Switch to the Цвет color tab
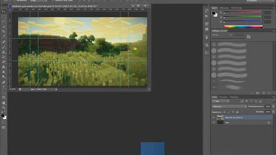 (214, 8)
